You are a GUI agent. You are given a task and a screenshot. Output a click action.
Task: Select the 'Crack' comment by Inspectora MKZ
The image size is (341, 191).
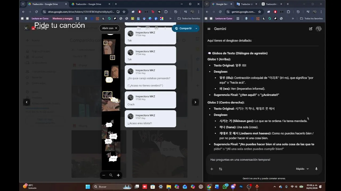(x=150, y=100)
